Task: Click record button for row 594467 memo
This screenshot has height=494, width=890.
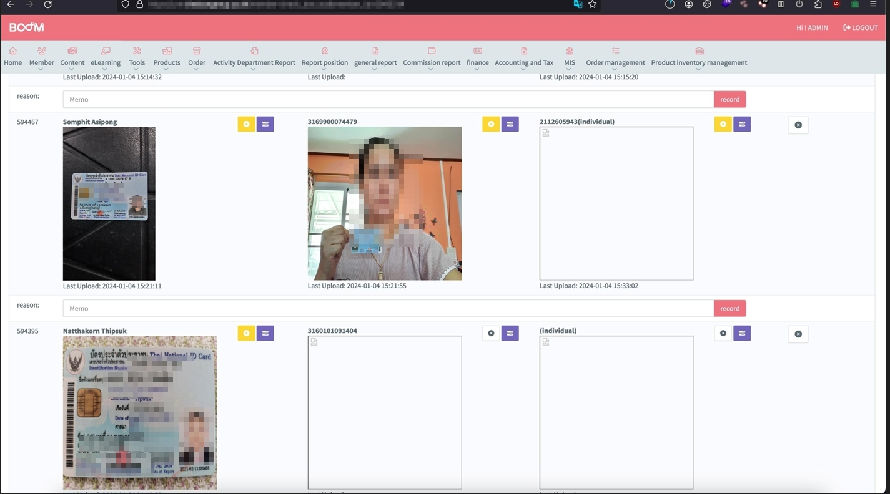Action: pyautogui.click(x=729, y=308)
